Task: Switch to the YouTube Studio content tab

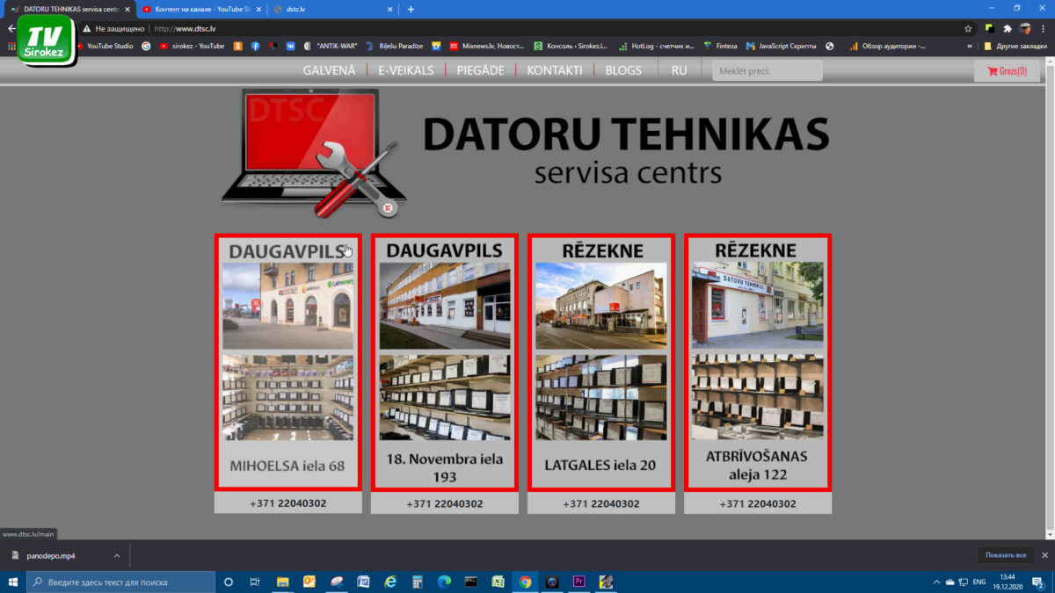Action: click(x=200, y=10)
